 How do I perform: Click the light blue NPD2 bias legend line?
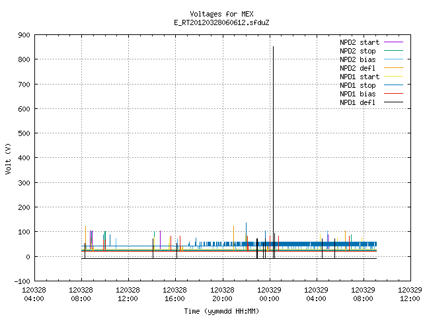point(394,59)
